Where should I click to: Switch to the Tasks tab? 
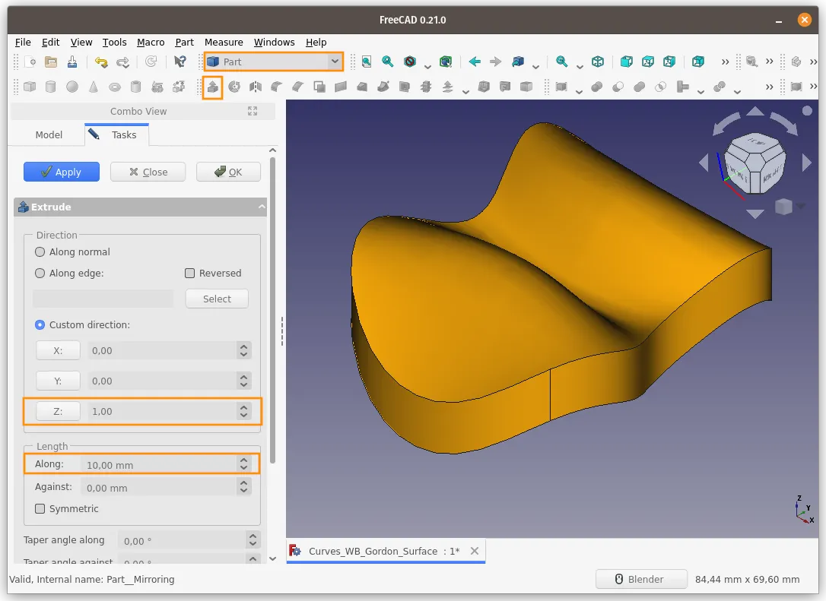click(x=117, y=134)
